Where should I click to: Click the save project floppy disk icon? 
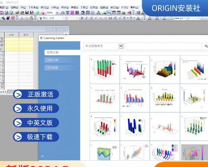point(27,13)
